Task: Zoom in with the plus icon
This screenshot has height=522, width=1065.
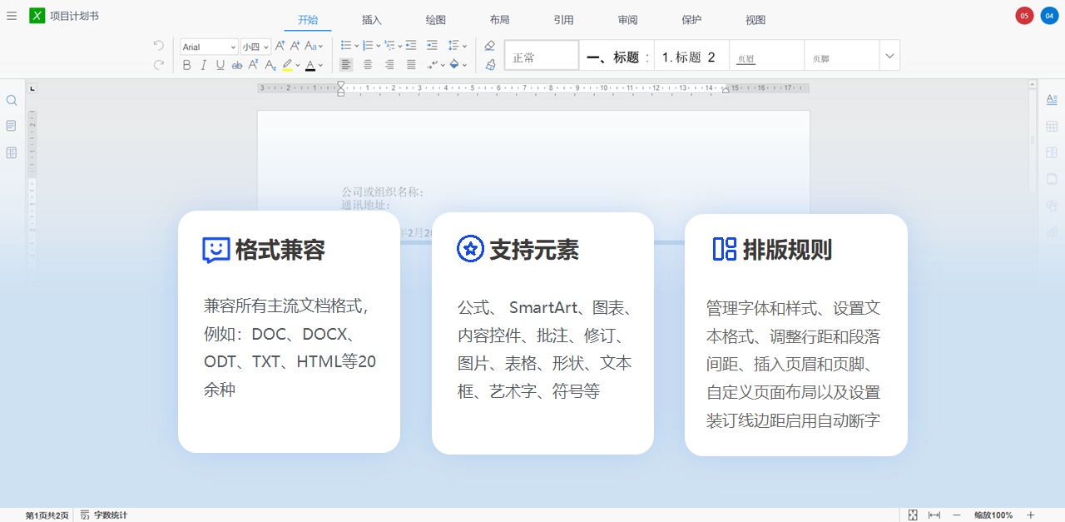Action: [1031, 515]
